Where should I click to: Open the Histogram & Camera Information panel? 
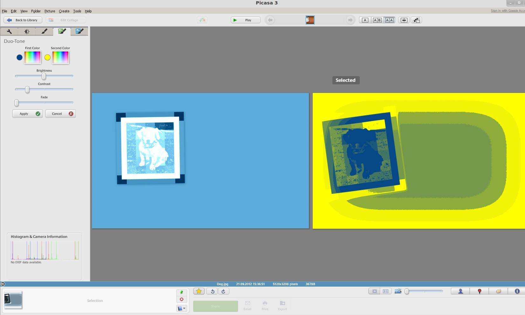pos(39,236)
